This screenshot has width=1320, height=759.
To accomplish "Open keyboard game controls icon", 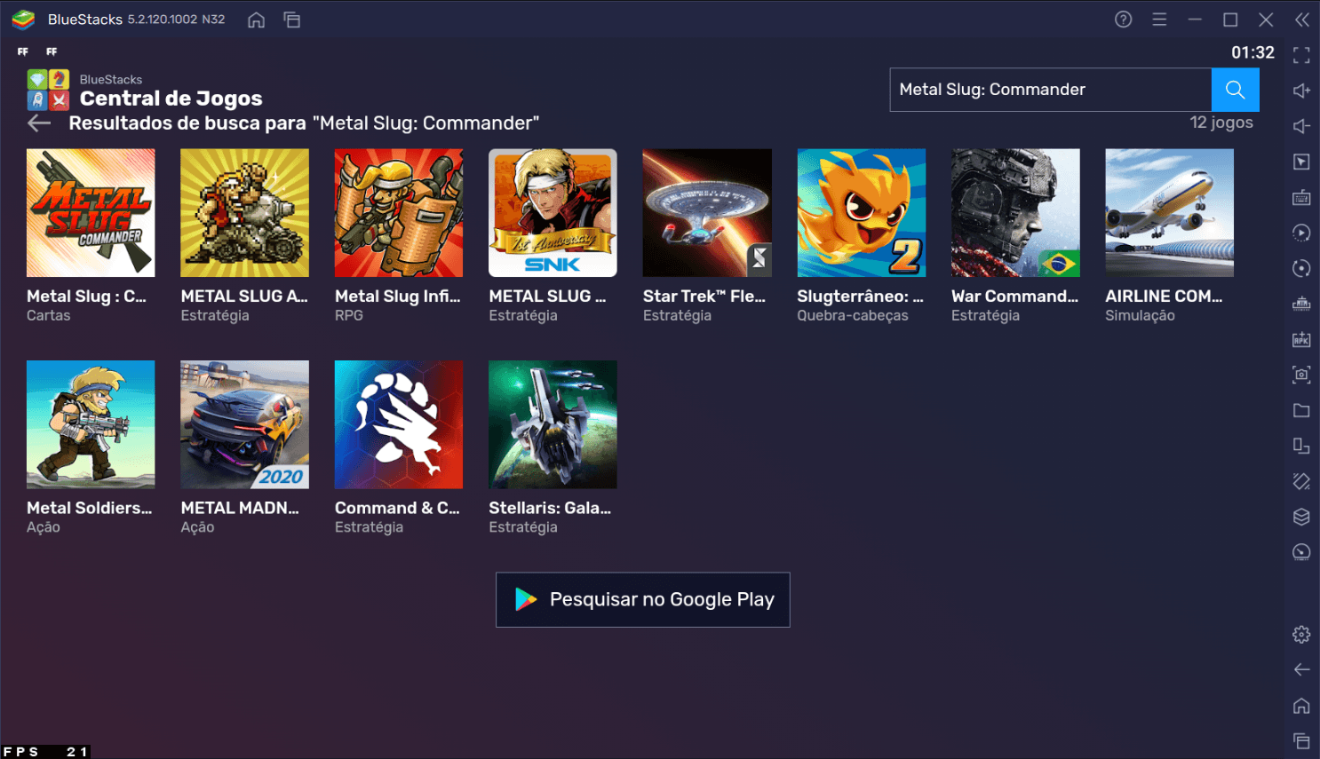I will click(x=1301, y=197).
